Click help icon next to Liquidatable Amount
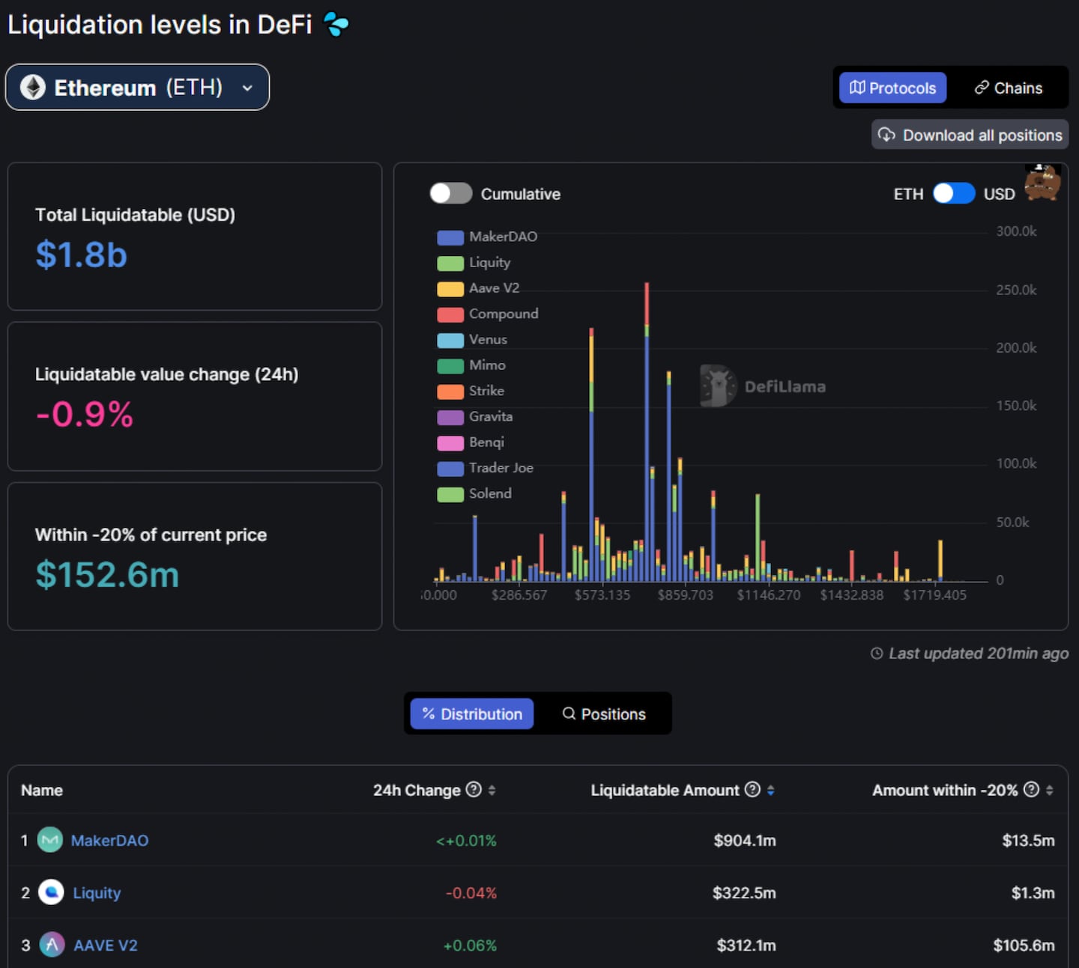Screen dimensions: 1079x968 [x=752, y=789]
